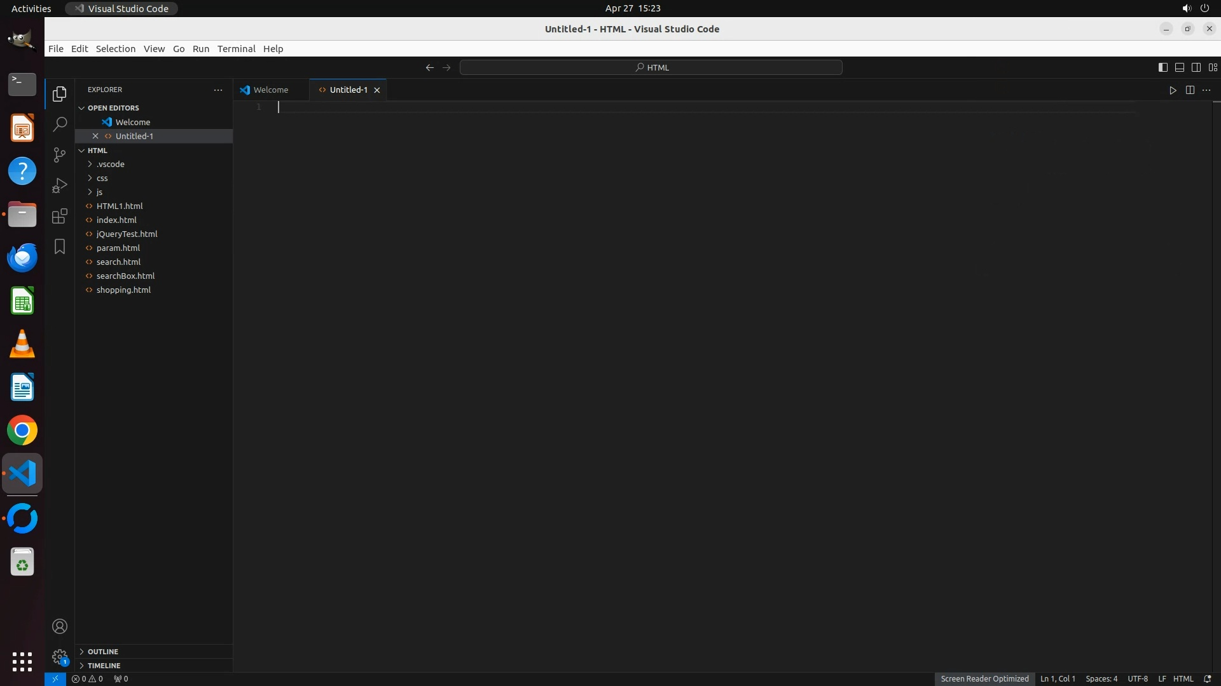Image resolution: width=1221 pixels, height=686 pixels.
Task: Open the Run and Debug view
Action: tap(60, 185)
